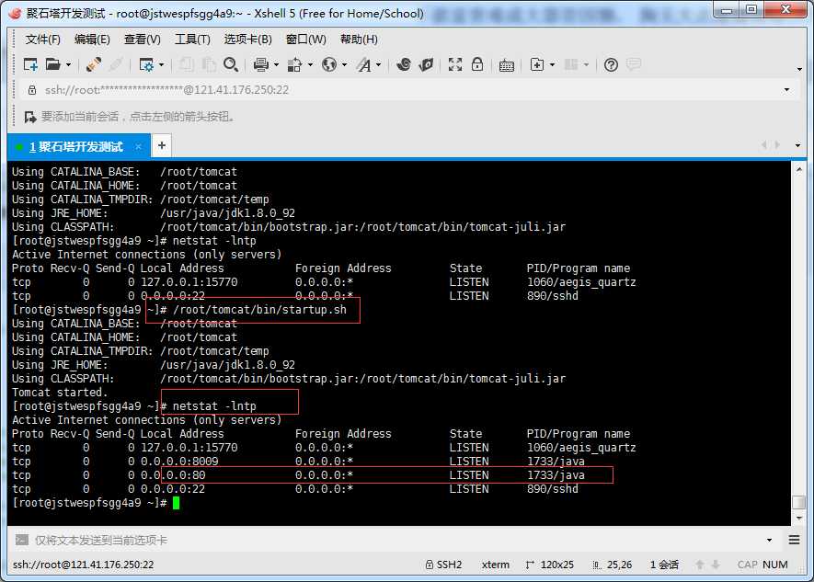Click the Find magnifier icon
The width and height of the screenshot is (814, 582).
(x=231, y=64)
